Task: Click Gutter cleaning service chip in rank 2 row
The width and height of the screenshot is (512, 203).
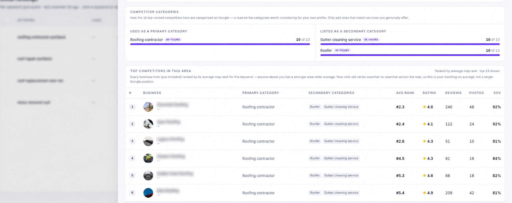Action: pos(341,124)
